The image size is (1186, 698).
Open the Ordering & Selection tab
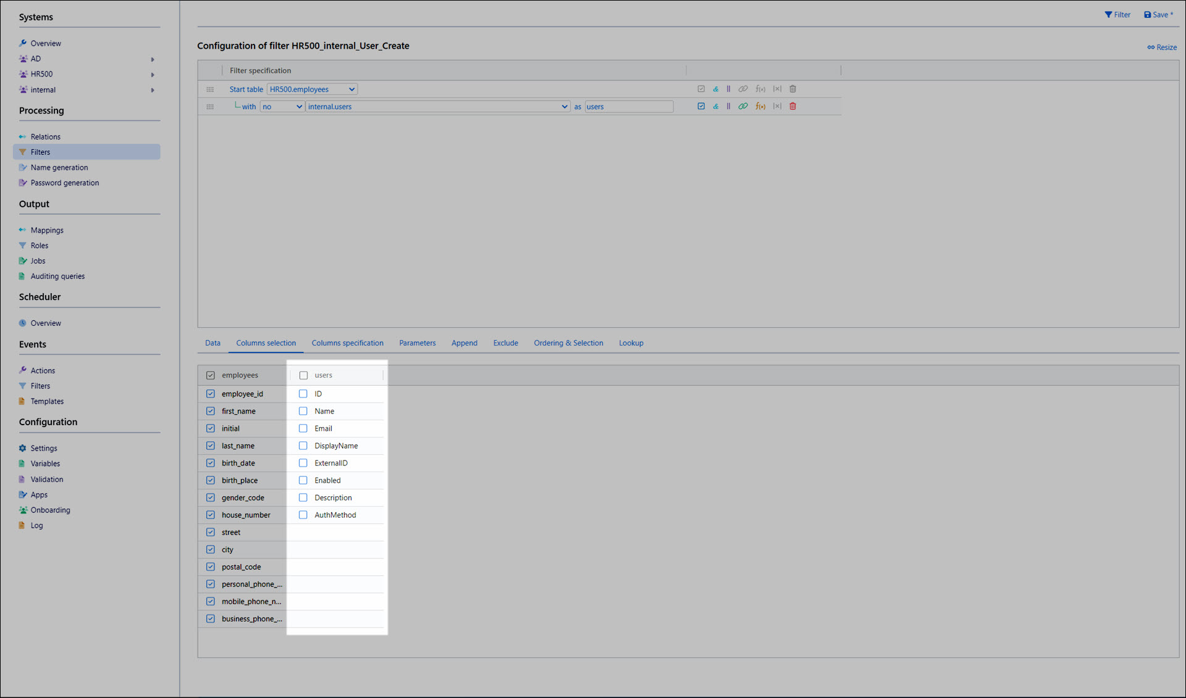point(568,343)
